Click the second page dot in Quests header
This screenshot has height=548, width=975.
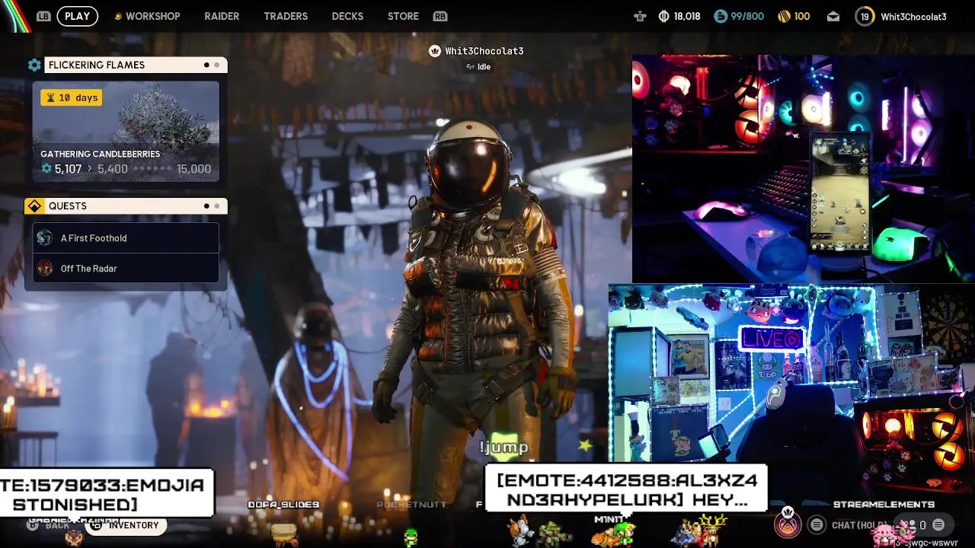tap(217, 206)
